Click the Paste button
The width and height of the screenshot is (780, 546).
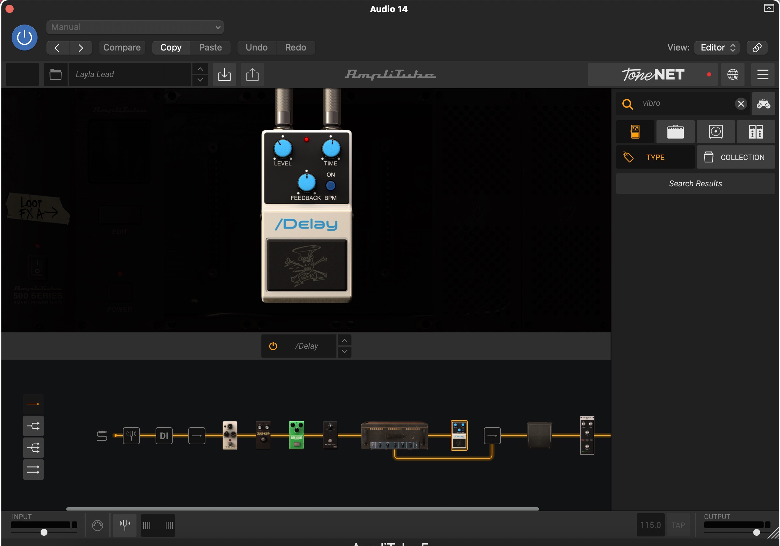[x=211, y=47]
